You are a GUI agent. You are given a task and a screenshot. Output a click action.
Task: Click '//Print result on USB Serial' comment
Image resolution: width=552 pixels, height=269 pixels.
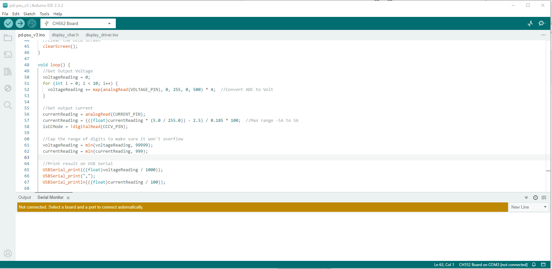pos(78,164)
